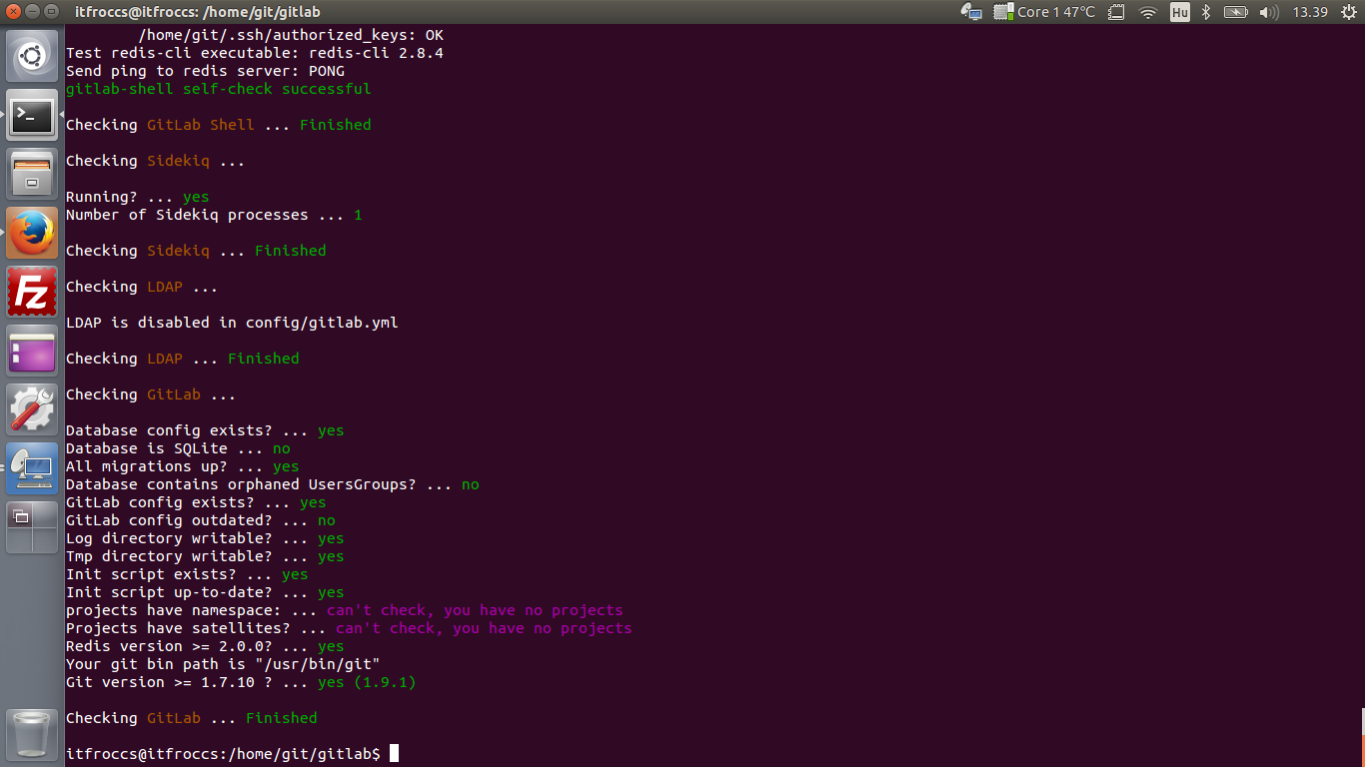Click the Terminal icon in the launcher
Viewport: 1365px width, 767px height.
tap(32, 116)
